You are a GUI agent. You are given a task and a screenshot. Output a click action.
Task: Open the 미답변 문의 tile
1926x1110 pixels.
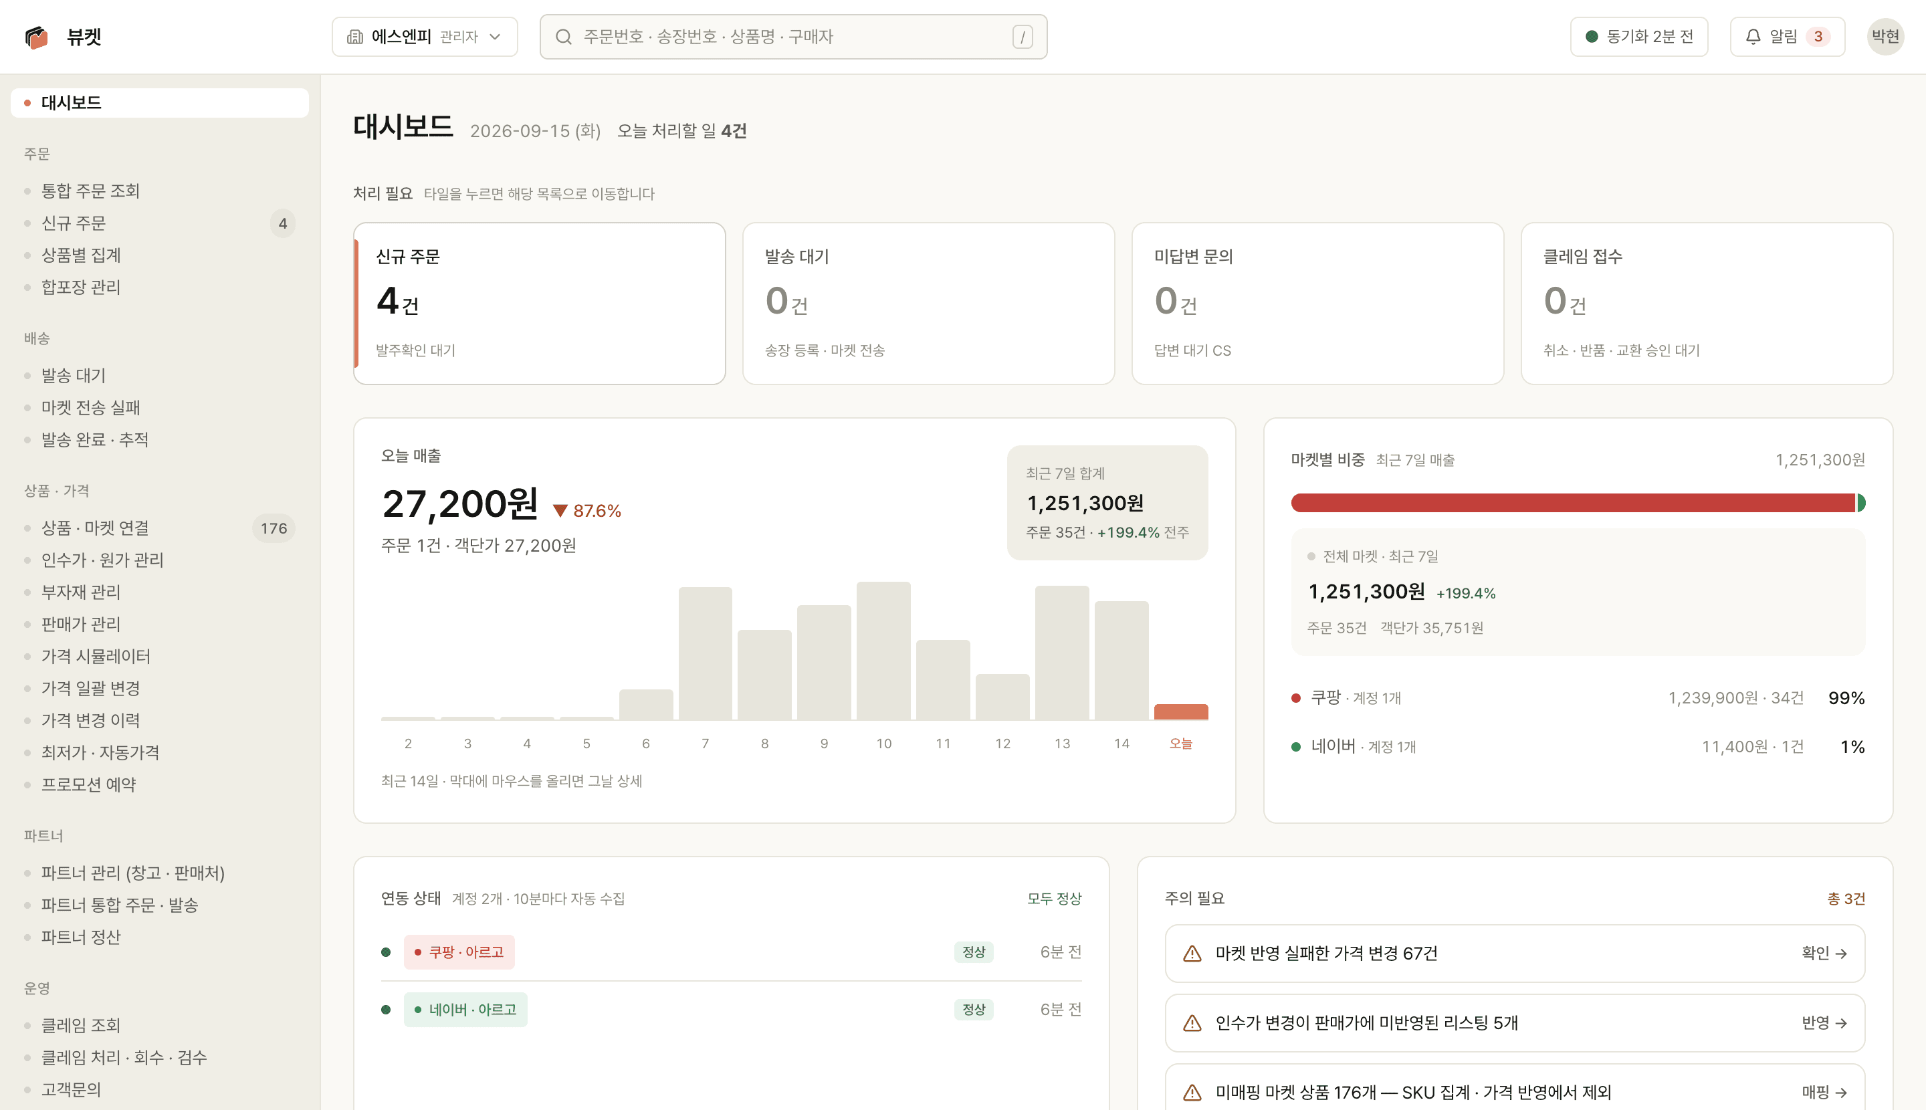(x=1317, y=304)
